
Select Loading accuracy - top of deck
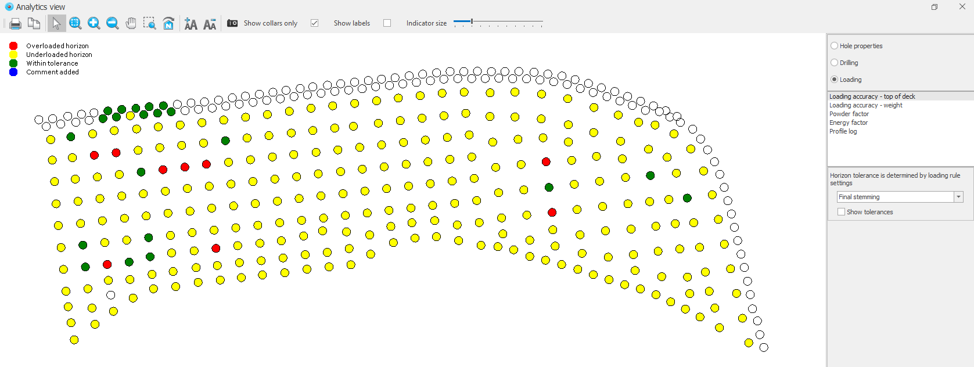click(x=901, y=96)
